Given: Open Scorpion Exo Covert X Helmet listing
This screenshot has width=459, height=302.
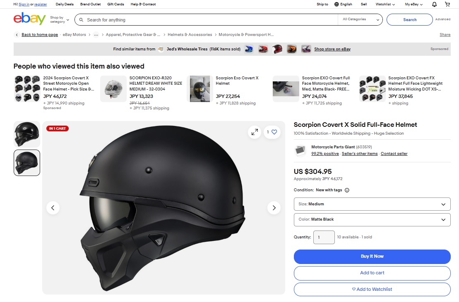Looking at the screenshot, I should click(x=237, y=81).
